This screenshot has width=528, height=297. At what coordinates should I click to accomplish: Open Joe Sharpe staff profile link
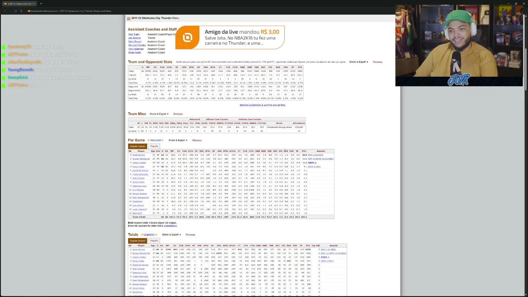tap(134, 38)
